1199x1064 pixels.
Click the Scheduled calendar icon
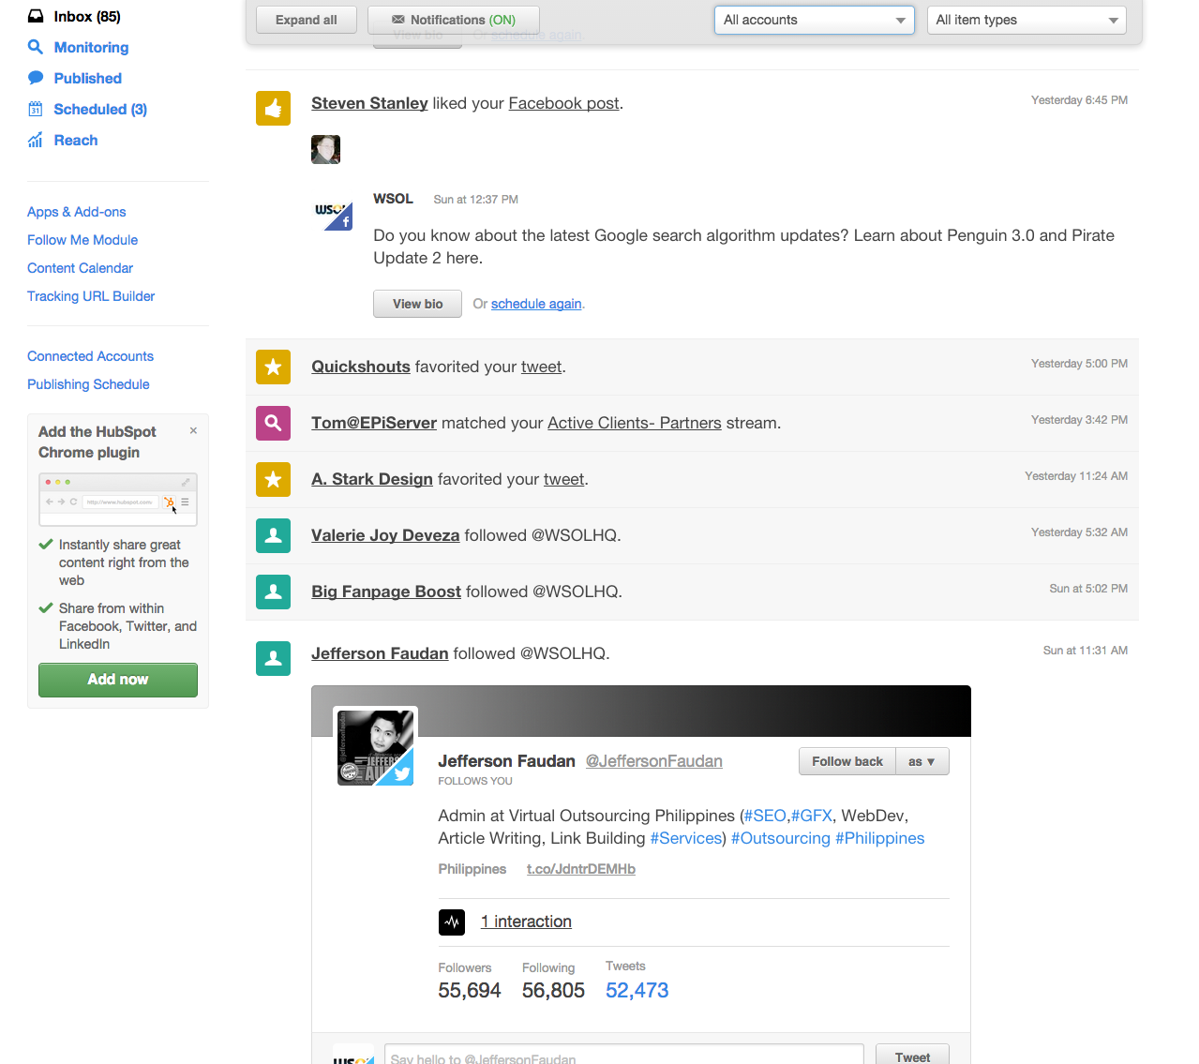pos(36,109)
